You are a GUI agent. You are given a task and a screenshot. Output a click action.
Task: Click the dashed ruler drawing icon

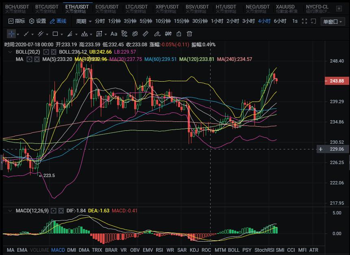pos(124,34)
